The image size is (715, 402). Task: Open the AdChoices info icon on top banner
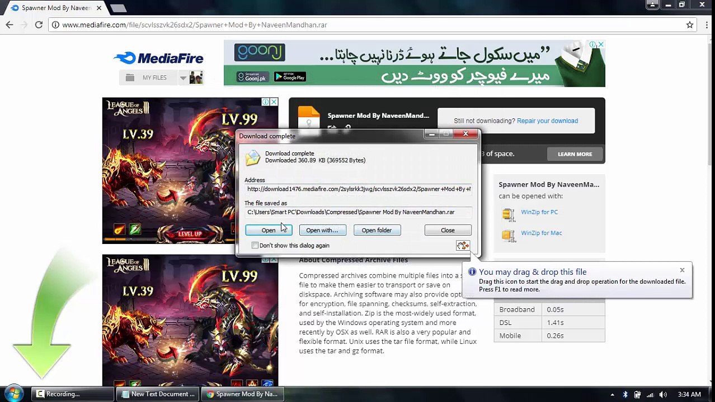[x=592, y=44]
